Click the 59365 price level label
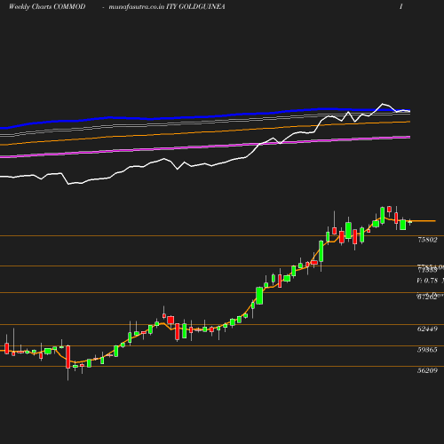444x444 pixels. click(x=427, y=350)
